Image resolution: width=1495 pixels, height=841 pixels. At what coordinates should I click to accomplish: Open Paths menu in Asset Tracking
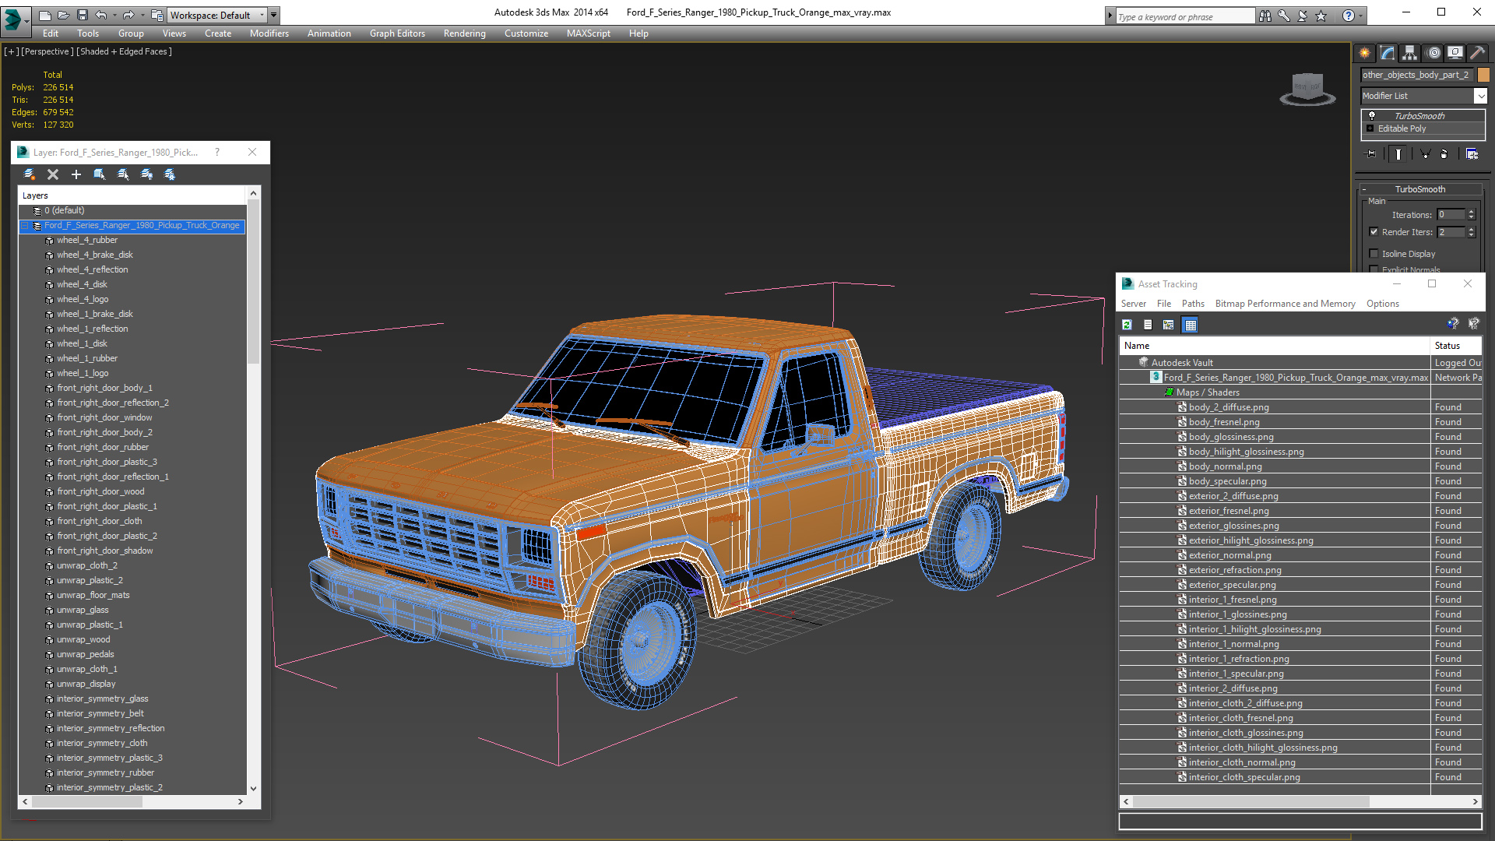(x=1193, y=304)
